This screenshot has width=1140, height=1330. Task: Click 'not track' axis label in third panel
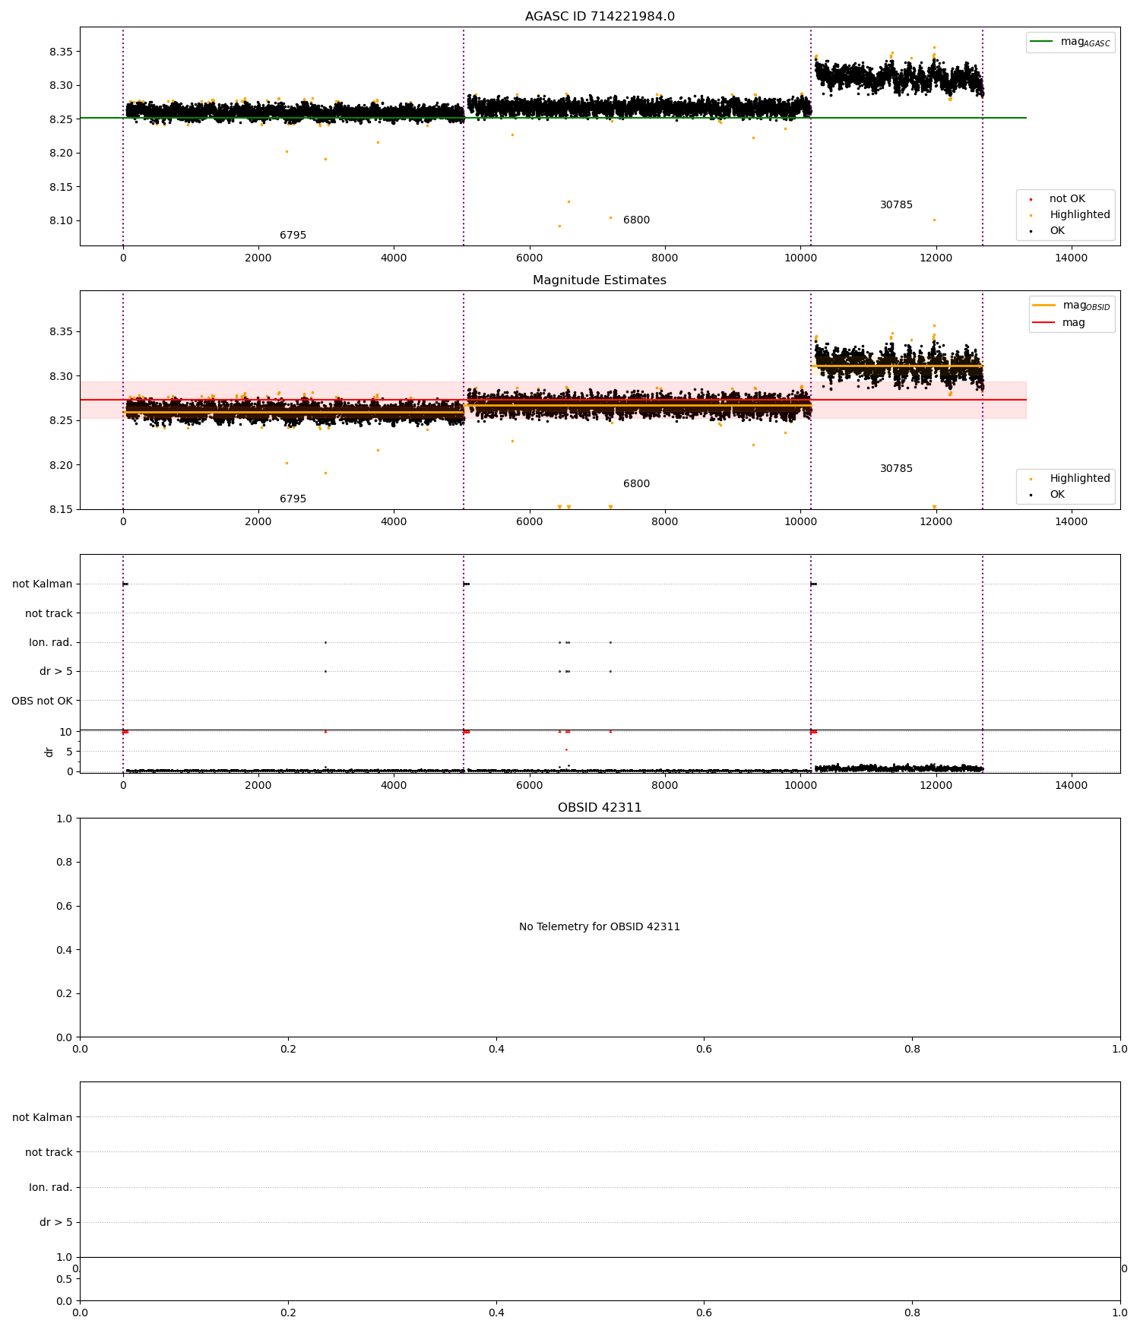49,614
